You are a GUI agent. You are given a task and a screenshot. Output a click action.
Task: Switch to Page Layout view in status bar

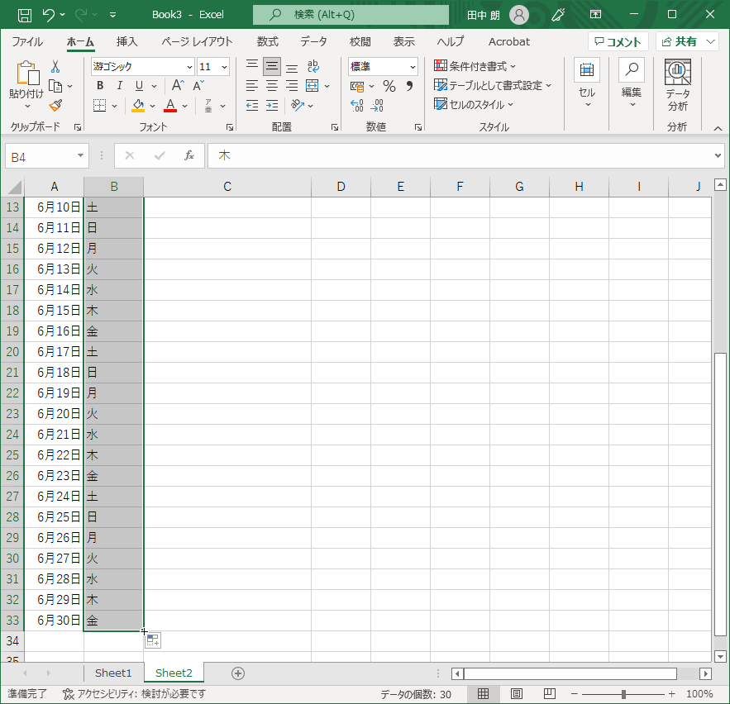tap(517, 694)
